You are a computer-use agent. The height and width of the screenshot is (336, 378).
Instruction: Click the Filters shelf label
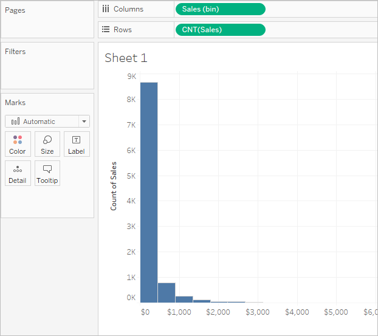(15, 51)
